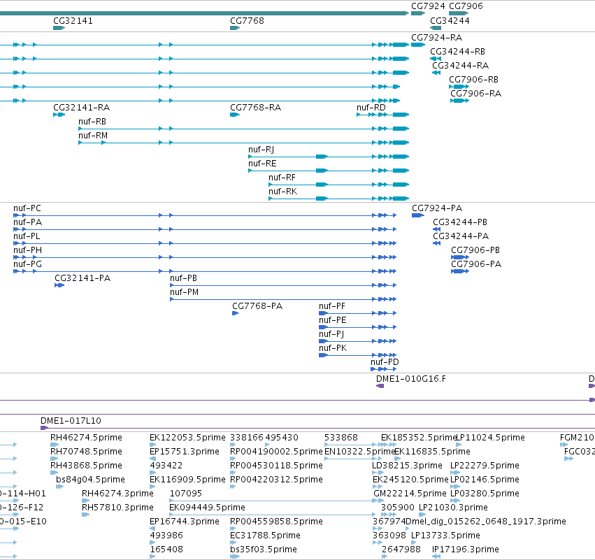Viewport: 595px width, 560px height.
Task: Click the nuf-RB transcript label
Action: click(x=92, y=122)
